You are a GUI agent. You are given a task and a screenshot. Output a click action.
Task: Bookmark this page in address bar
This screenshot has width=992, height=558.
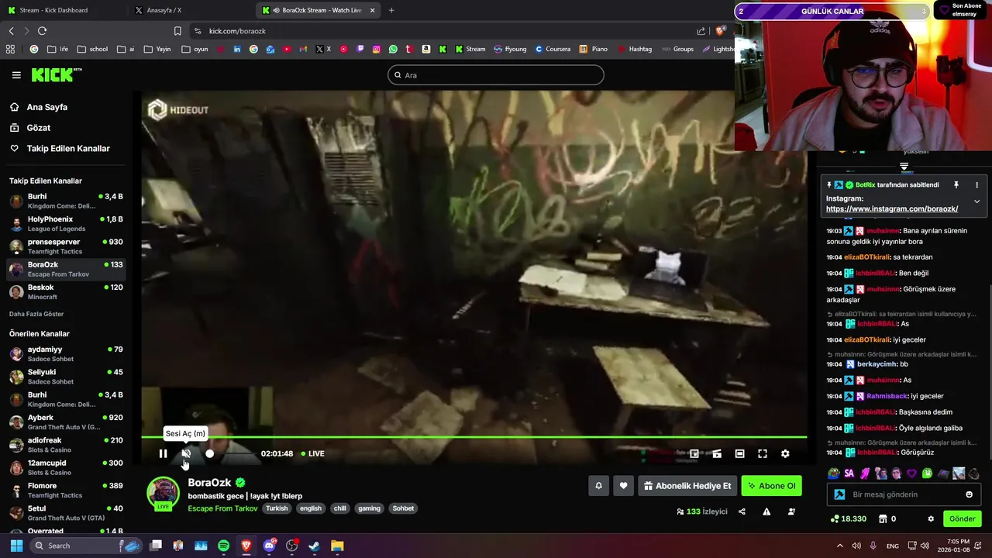177,31
